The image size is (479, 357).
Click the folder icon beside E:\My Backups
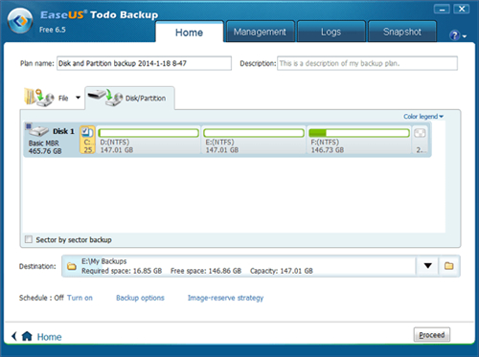click(x=72, y=266)
